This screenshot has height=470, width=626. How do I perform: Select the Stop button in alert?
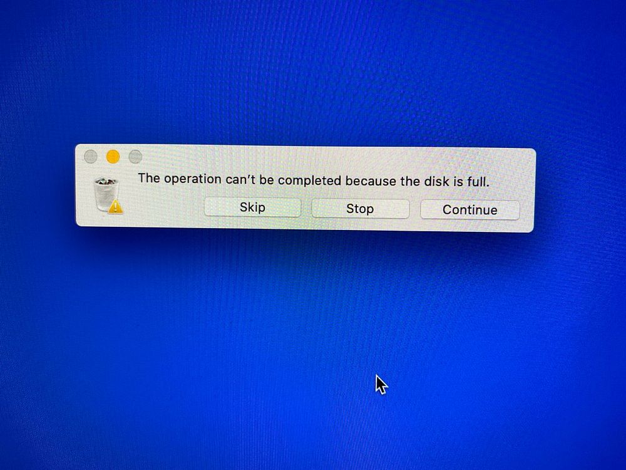pyautogui.click(x=360, y=209)
